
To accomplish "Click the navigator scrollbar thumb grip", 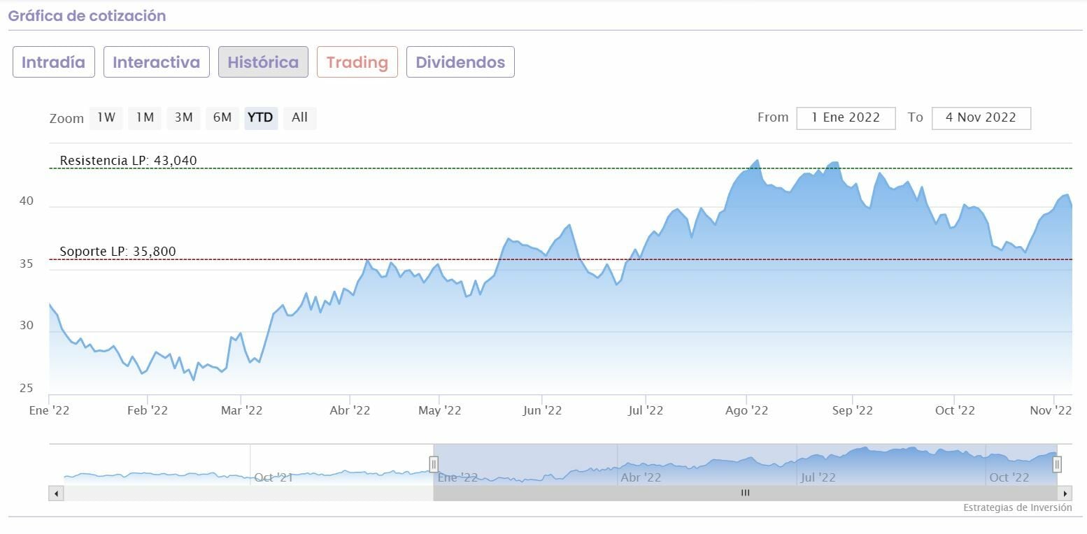I will (746, 493).
